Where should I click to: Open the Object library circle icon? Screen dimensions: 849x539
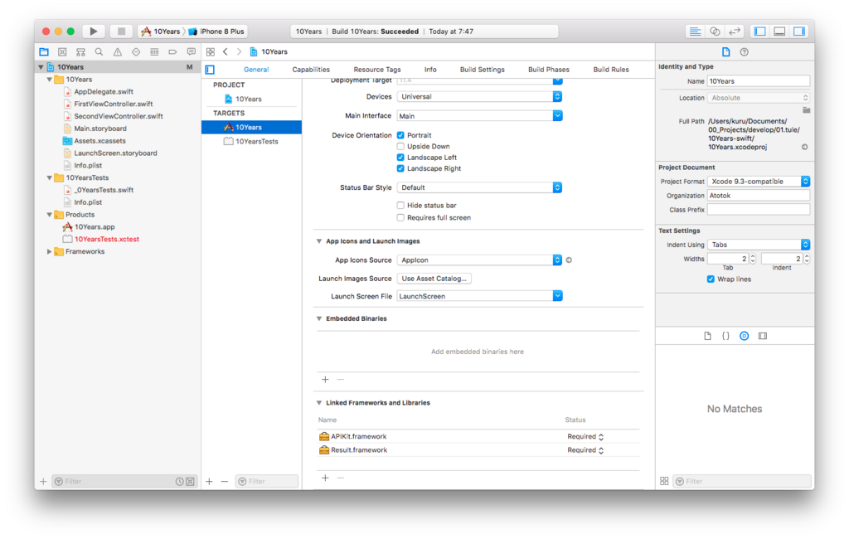tap(745, 336)
